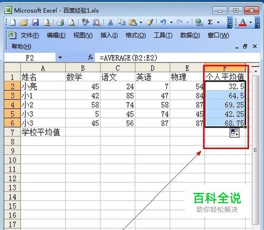Click the fx Insert Function icon
Image resolution: width=264 pixels, height=230 pixels.
click(x=90, y=57)
